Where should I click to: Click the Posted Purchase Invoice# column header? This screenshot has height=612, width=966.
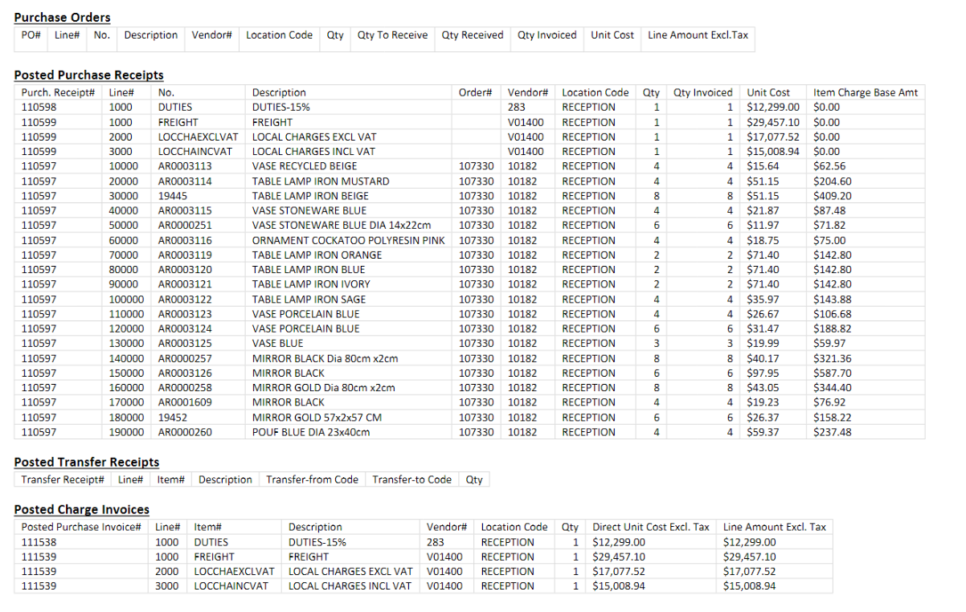coord(81,527)
